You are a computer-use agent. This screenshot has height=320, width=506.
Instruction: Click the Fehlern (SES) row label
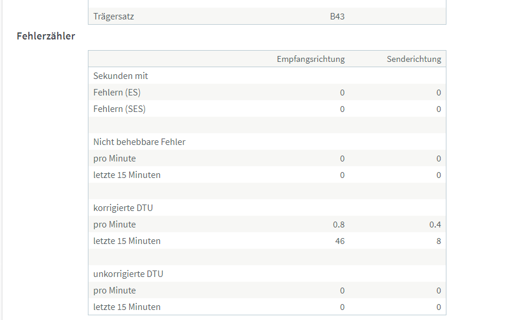coord(119,109)
